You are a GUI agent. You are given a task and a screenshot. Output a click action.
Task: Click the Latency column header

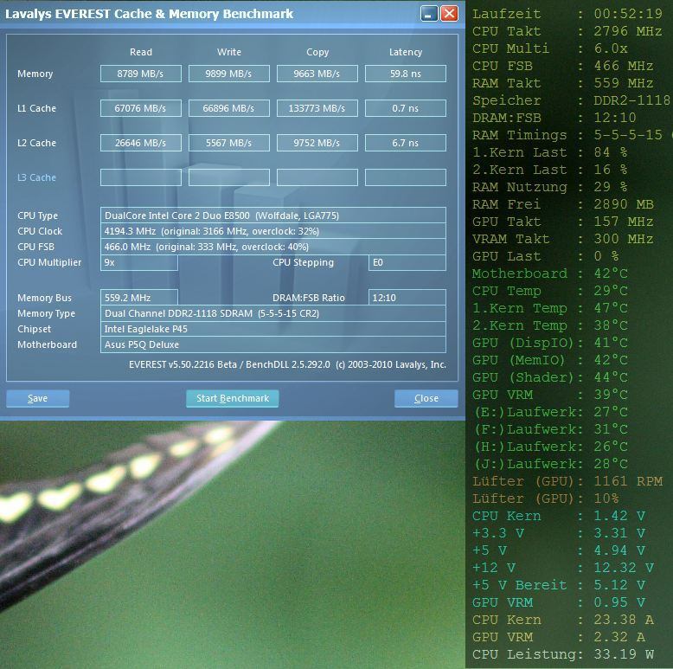pyautogui.click(x=406, y=53)
